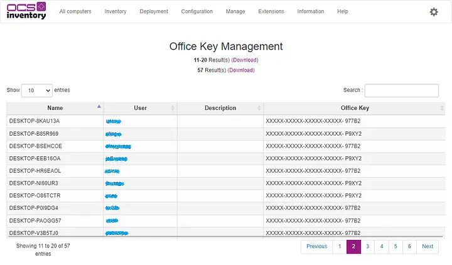The image size is (452, 265).
Task: Download all 57 results
Action: [241, 70]
